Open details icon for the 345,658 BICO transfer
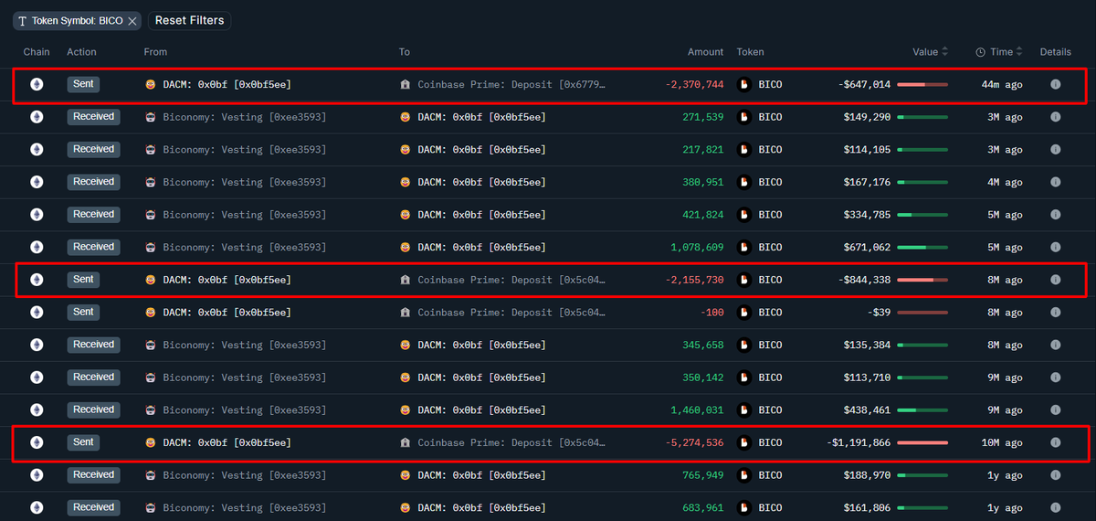 (1055, 345)
